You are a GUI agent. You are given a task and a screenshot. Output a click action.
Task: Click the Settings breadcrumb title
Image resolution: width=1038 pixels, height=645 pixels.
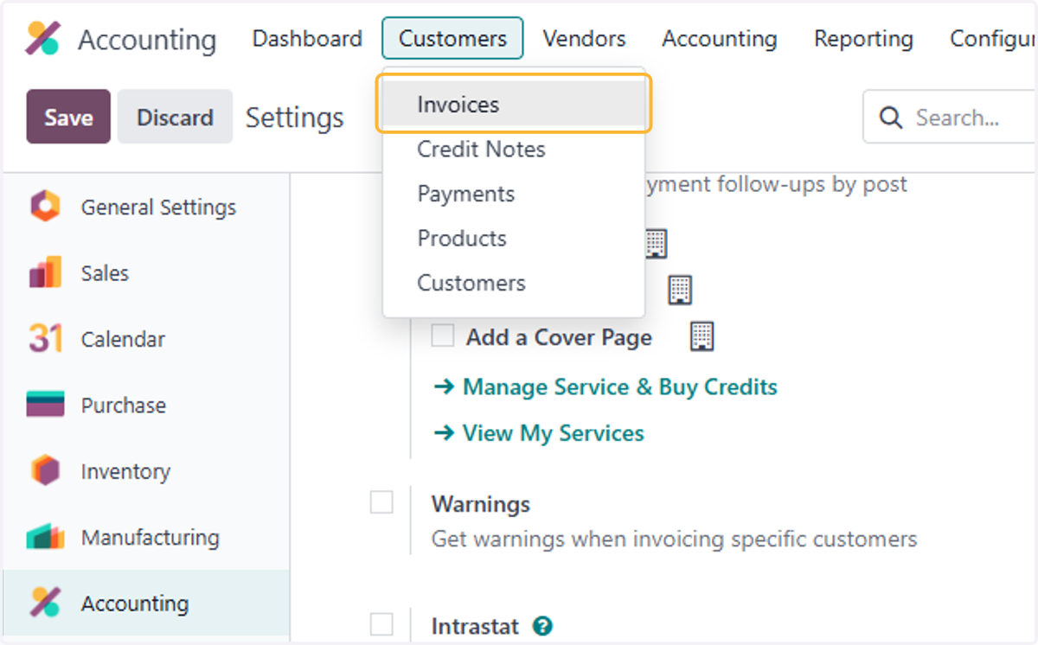click(x=295, y=118)
